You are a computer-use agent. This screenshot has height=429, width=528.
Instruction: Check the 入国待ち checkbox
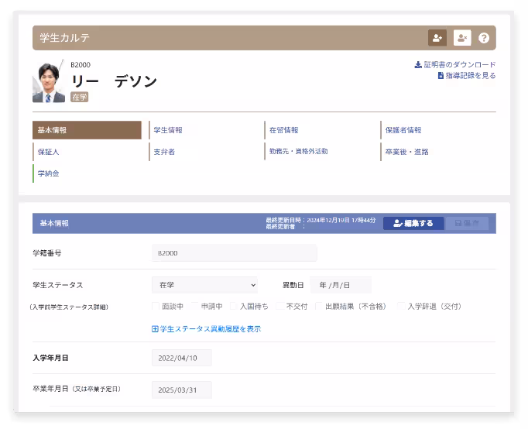233,307
